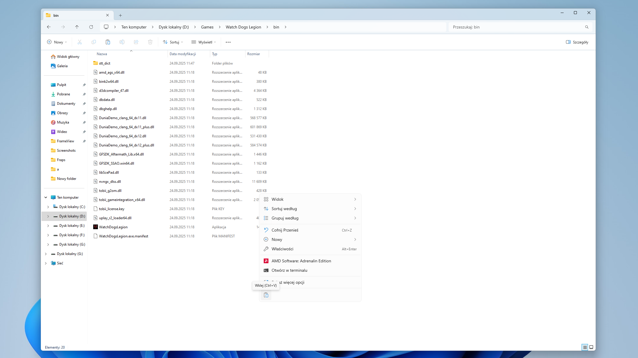Unpin Pulpit using its pin icon
Screen dimensions: 638x358
click(x=84, y=85)
